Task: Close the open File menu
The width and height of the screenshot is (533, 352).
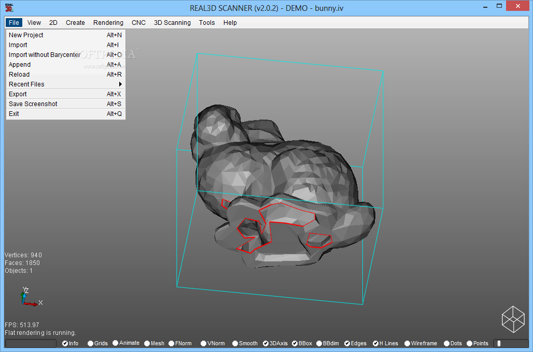Action: tap(14, 22)
